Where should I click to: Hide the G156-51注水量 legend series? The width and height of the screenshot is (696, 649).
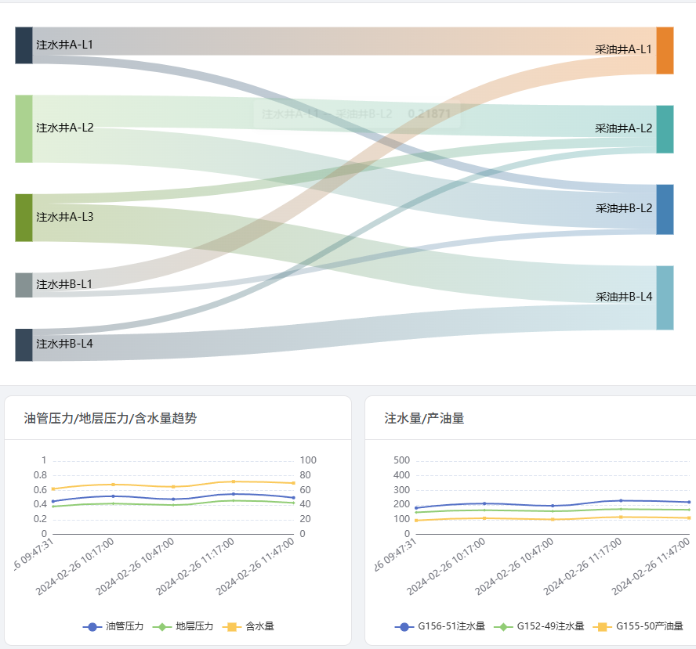[x=440, y=626]
